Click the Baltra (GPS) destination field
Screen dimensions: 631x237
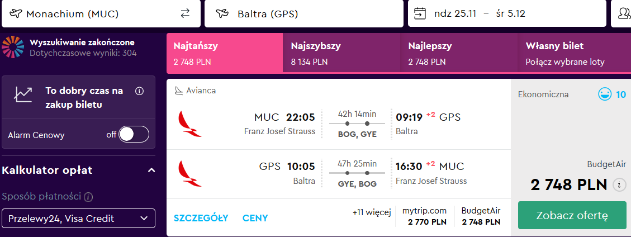pos(304,13)
